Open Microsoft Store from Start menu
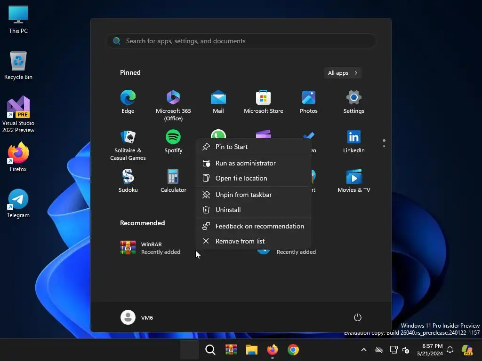Viewport: 482px width, 361px height. [264, 102]
